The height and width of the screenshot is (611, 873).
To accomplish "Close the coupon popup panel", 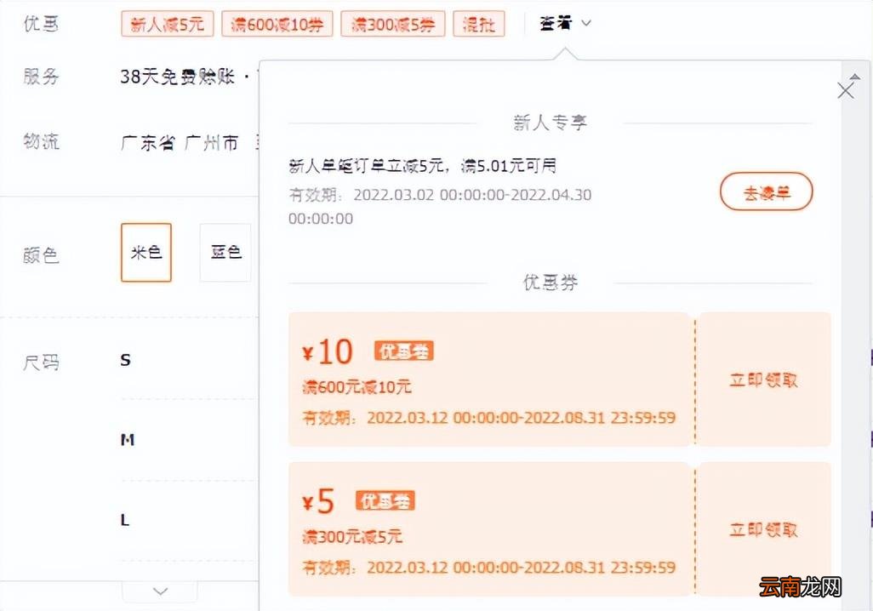I will (x=845, y=90).
